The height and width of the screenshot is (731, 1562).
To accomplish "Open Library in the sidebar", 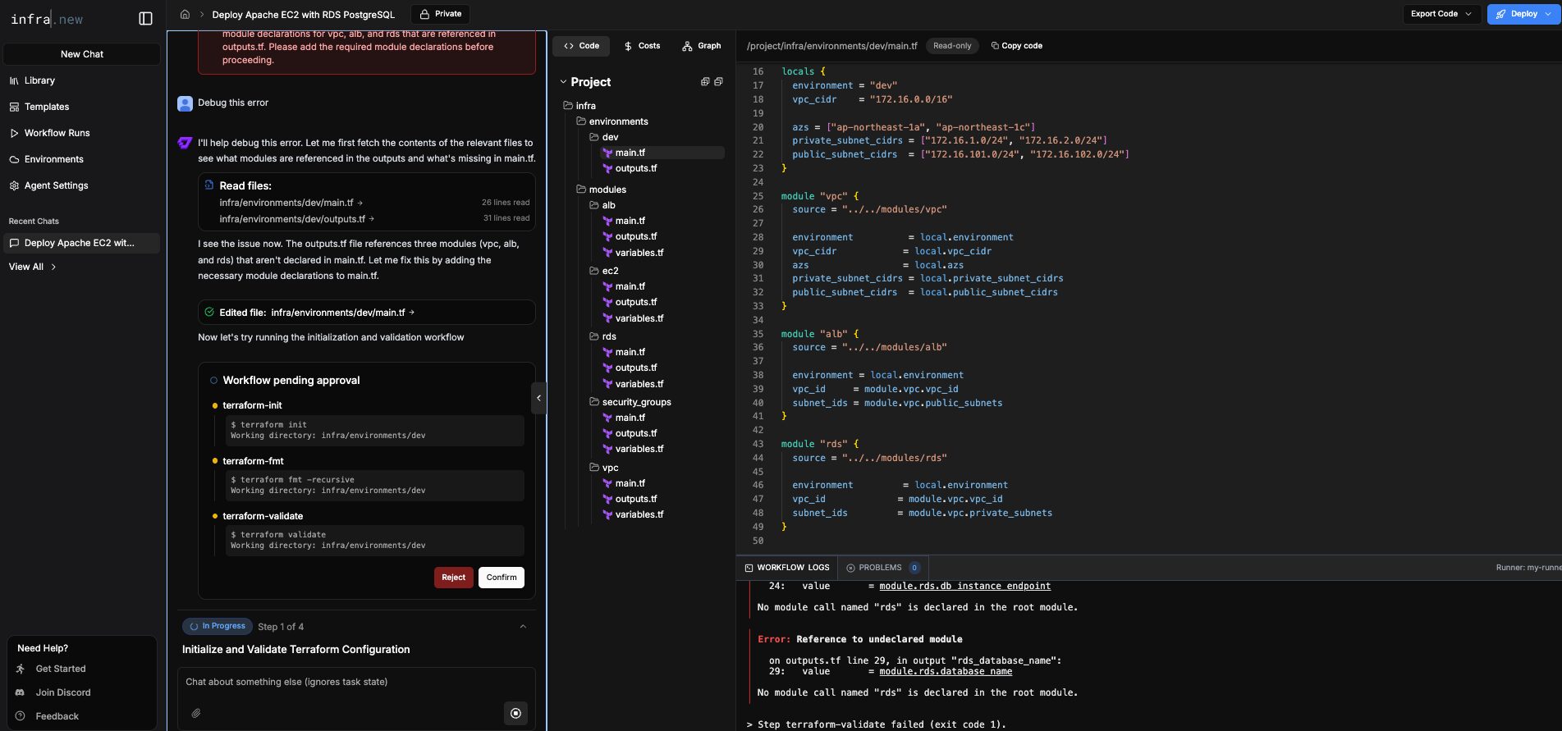I will [x=39, y=80].
